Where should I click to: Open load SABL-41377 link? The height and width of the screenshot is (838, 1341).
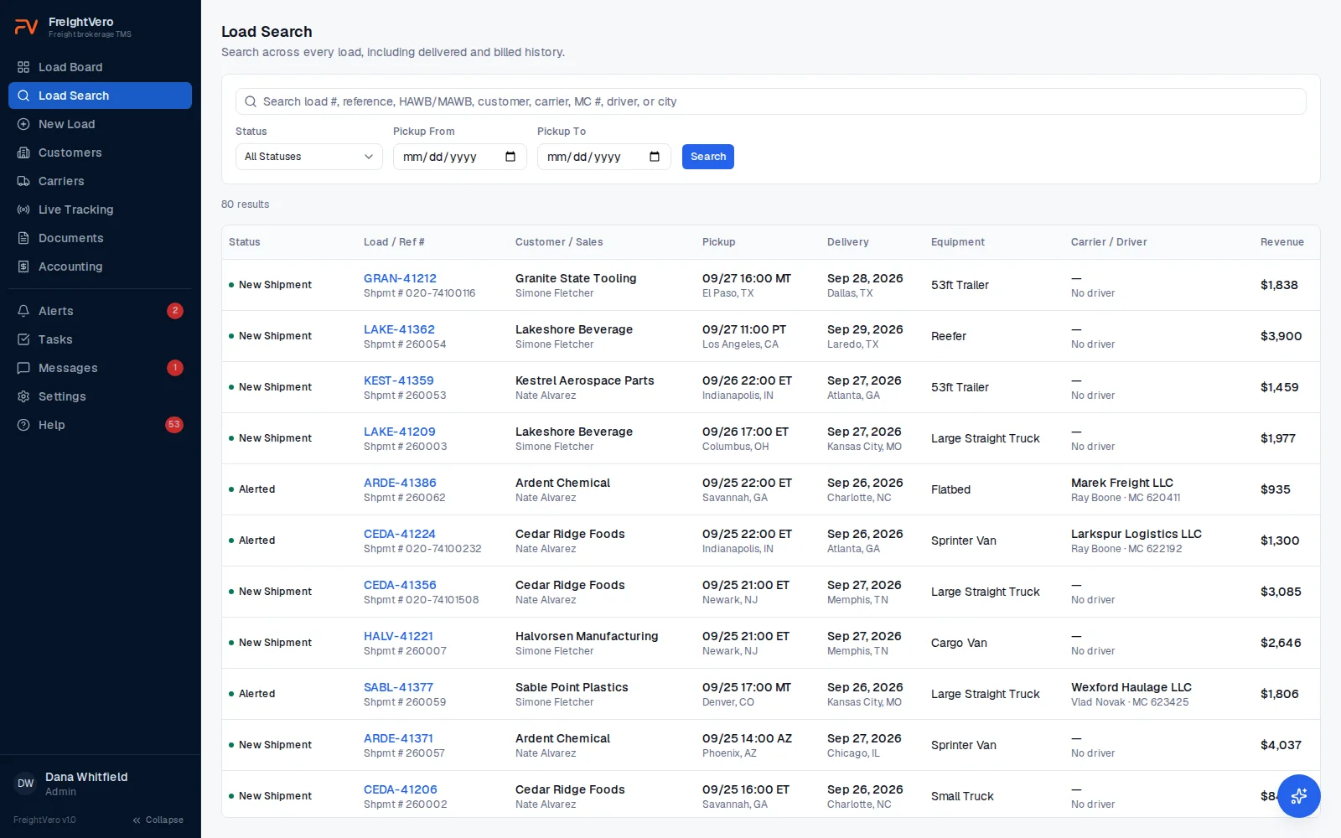point(398,687)
